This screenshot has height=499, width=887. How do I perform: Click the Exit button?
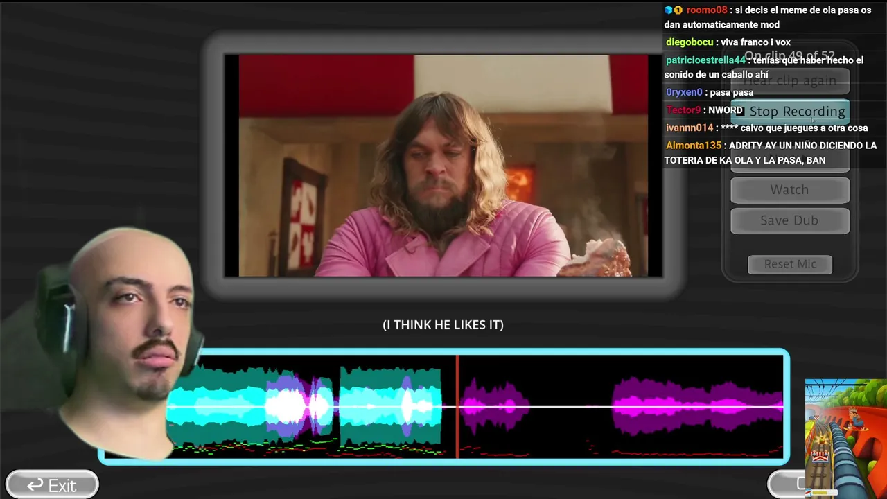52,485
